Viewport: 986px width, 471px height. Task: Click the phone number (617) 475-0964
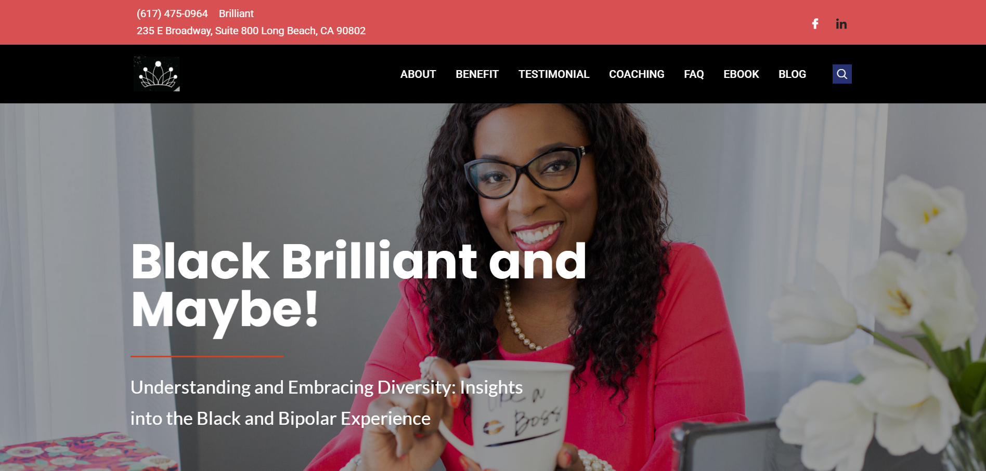click(x=172, y=14)
